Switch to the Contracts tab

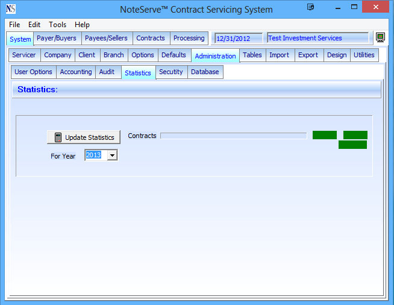[x=151, y=38]
